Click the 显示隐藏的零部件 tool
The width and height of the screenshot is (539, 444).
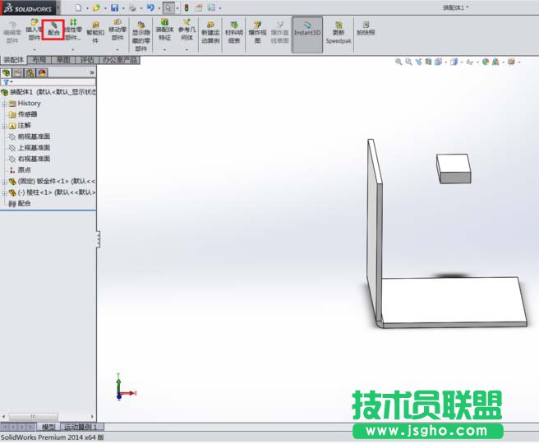[141, 36]
